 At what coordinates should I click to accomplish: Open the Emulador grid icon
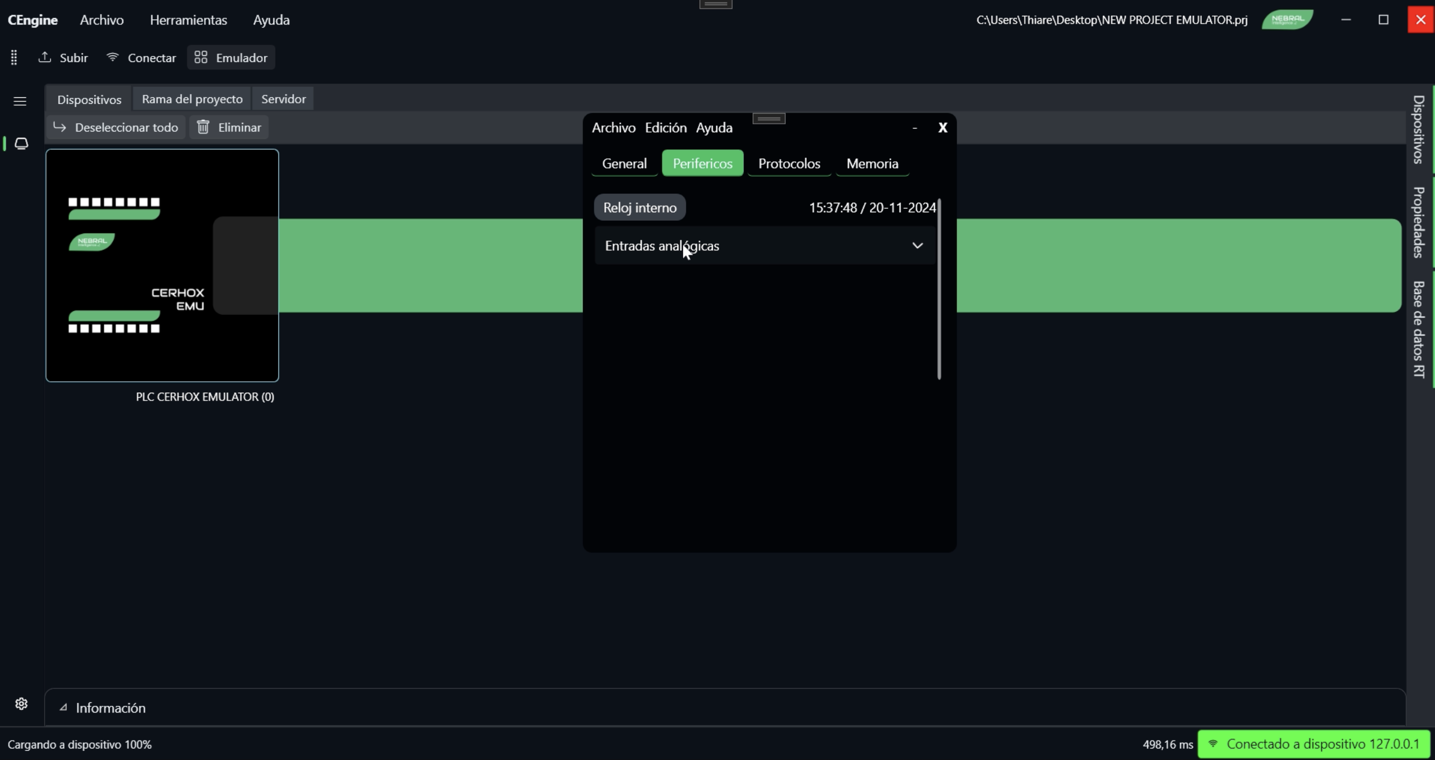tap(201, 57)
